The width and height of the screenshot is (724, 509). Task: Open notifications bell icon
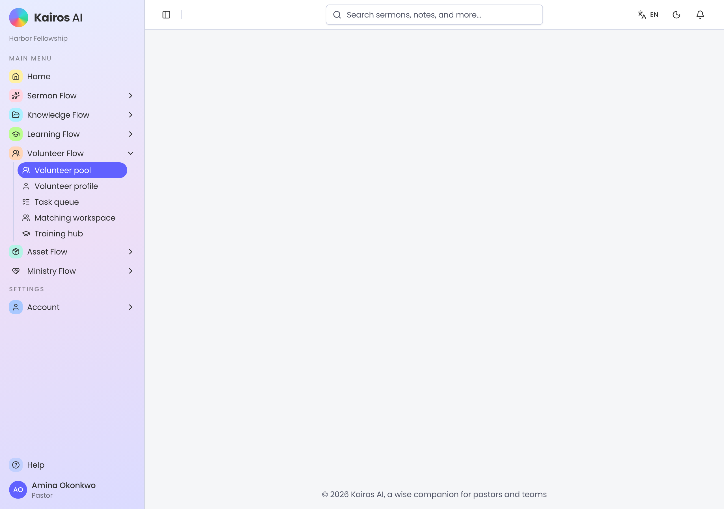pos(700,15)
